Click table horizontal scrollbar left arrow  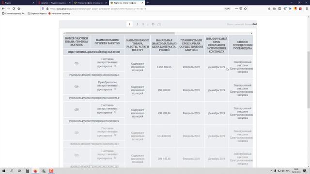[x=64, y=33]
